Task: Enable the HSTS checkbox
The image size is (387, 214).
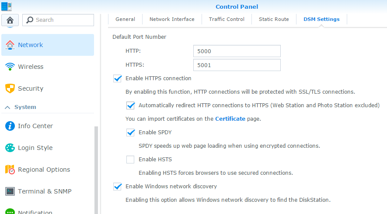Action: tap(130, 160)
